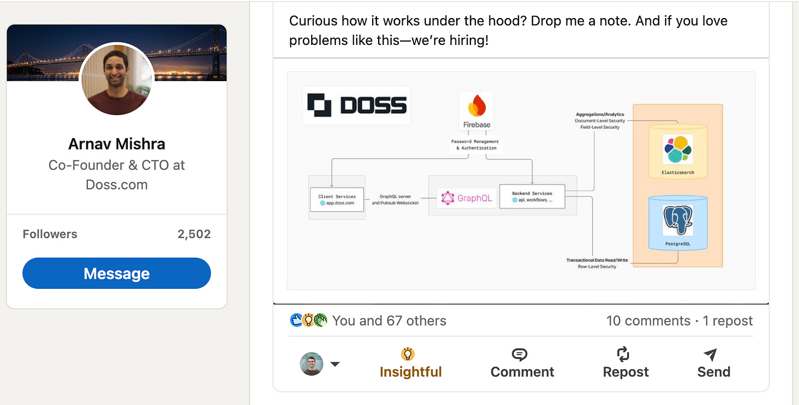Open the DOSS architecture diagram image

(521, 180)
